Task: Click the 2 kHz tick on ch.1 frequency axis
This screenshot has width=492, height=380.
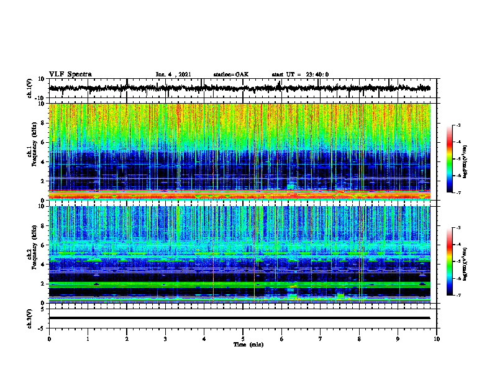Action: [43, 181]
